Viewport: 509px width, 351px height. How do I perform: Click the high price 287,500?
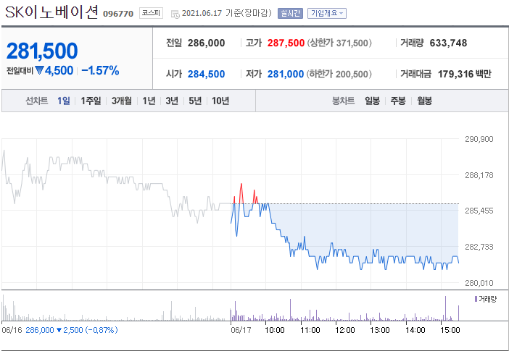(x=286, y=43)
